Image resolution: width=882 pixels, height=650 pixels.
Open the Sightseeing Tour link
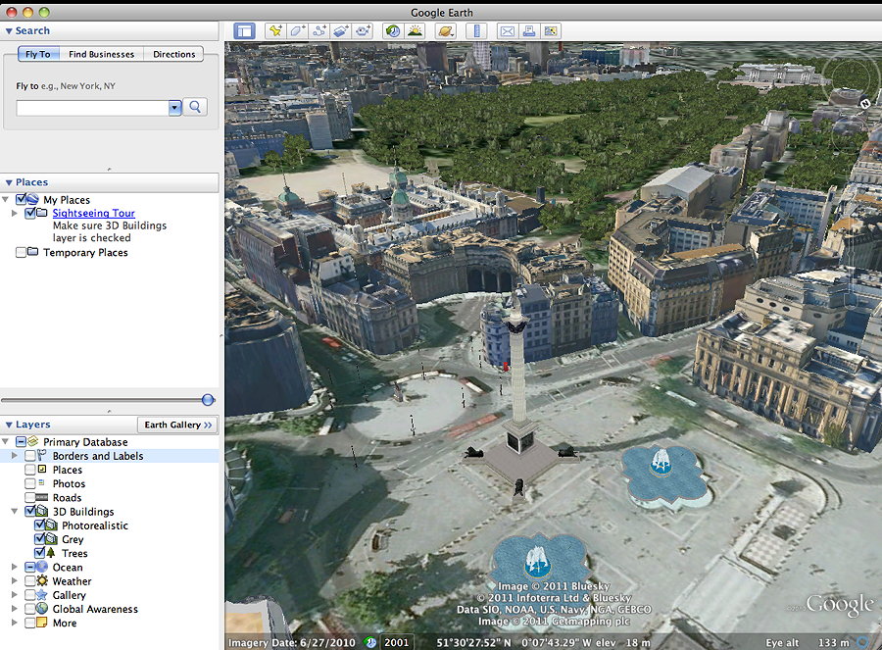pyautogui.click(x=93, y=213)
